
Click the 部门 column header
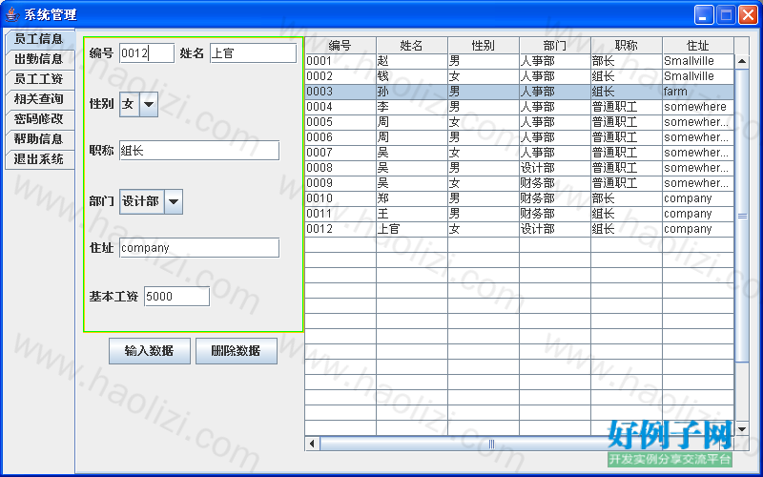click(x=555, y=46)
